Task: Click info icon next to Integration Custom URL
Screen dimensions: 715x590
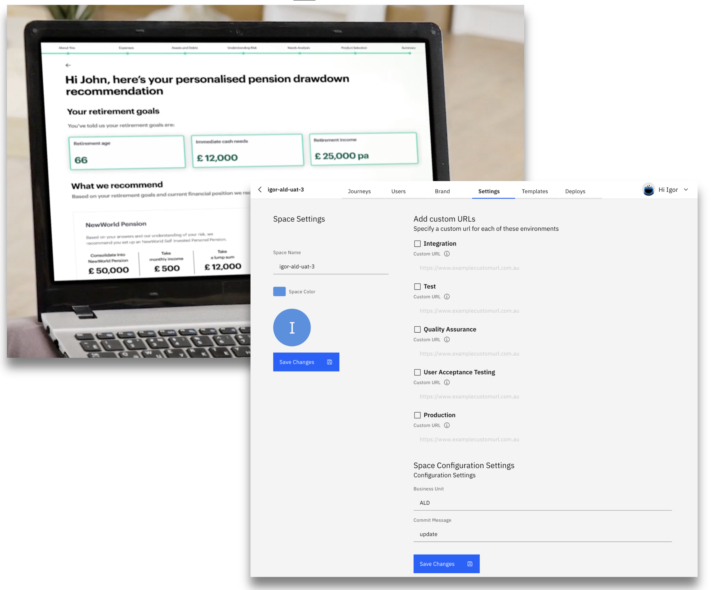Action: [447, 254]
